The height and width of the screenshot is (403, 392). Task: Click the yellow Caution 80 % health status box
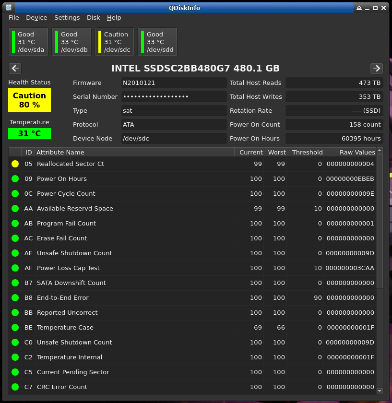click(x=30, y=100)
